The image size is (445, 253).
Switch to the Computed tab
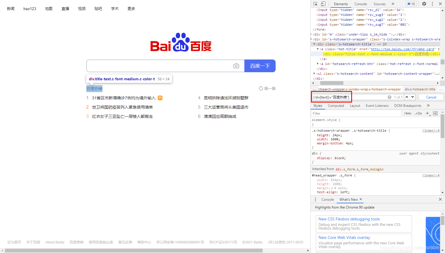point(336,105)
